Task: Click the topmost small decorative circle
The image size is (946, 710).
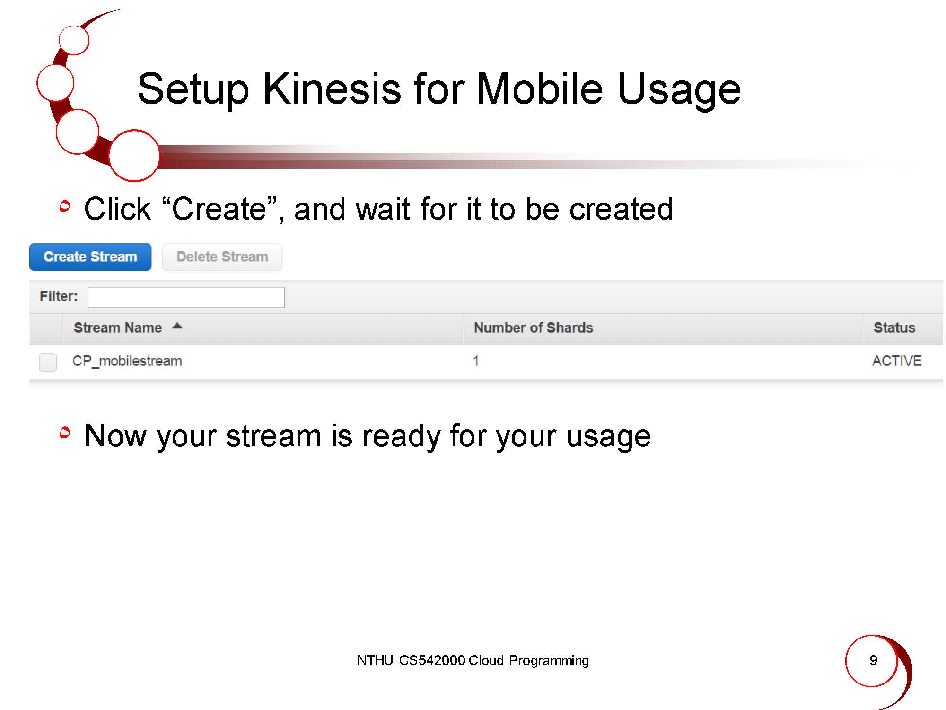Action: tap(74, 40)
